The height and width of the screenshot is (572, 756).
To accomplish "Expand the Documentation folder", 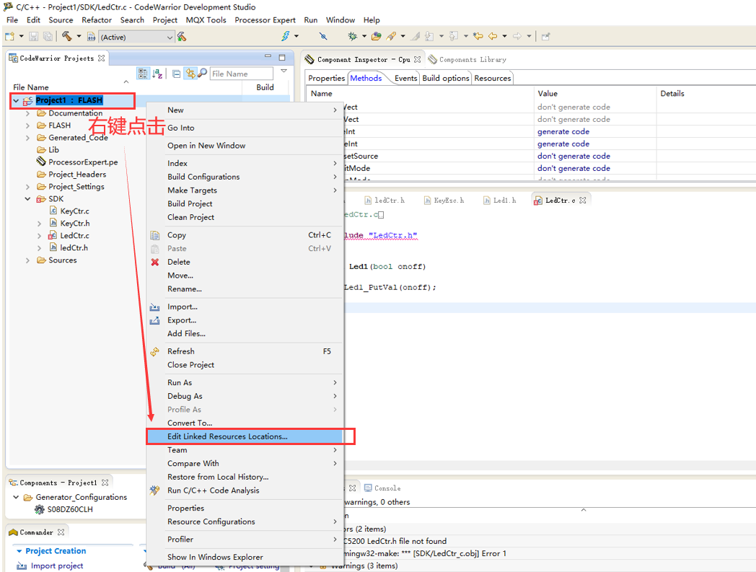I will [27, 113].
